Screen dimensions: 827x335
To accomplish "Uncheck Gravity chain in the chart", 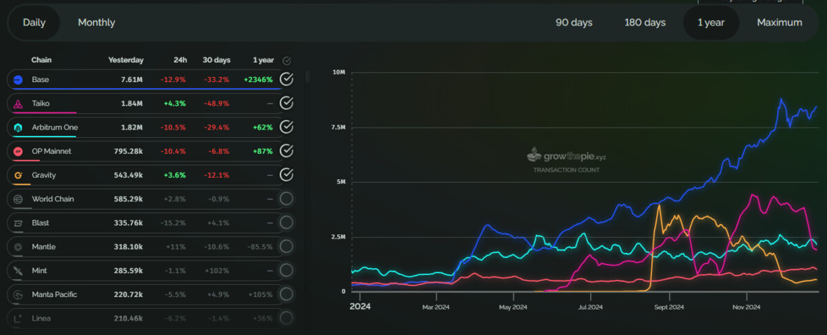I will [x=287, y=175].
